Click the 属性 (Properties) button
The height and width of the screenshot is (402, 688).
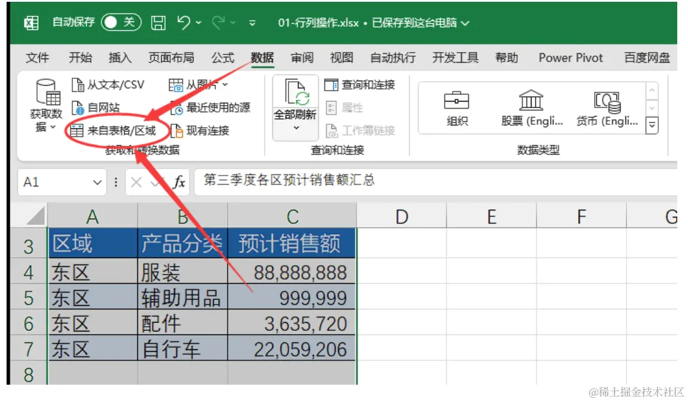click(x=345, y=108)
